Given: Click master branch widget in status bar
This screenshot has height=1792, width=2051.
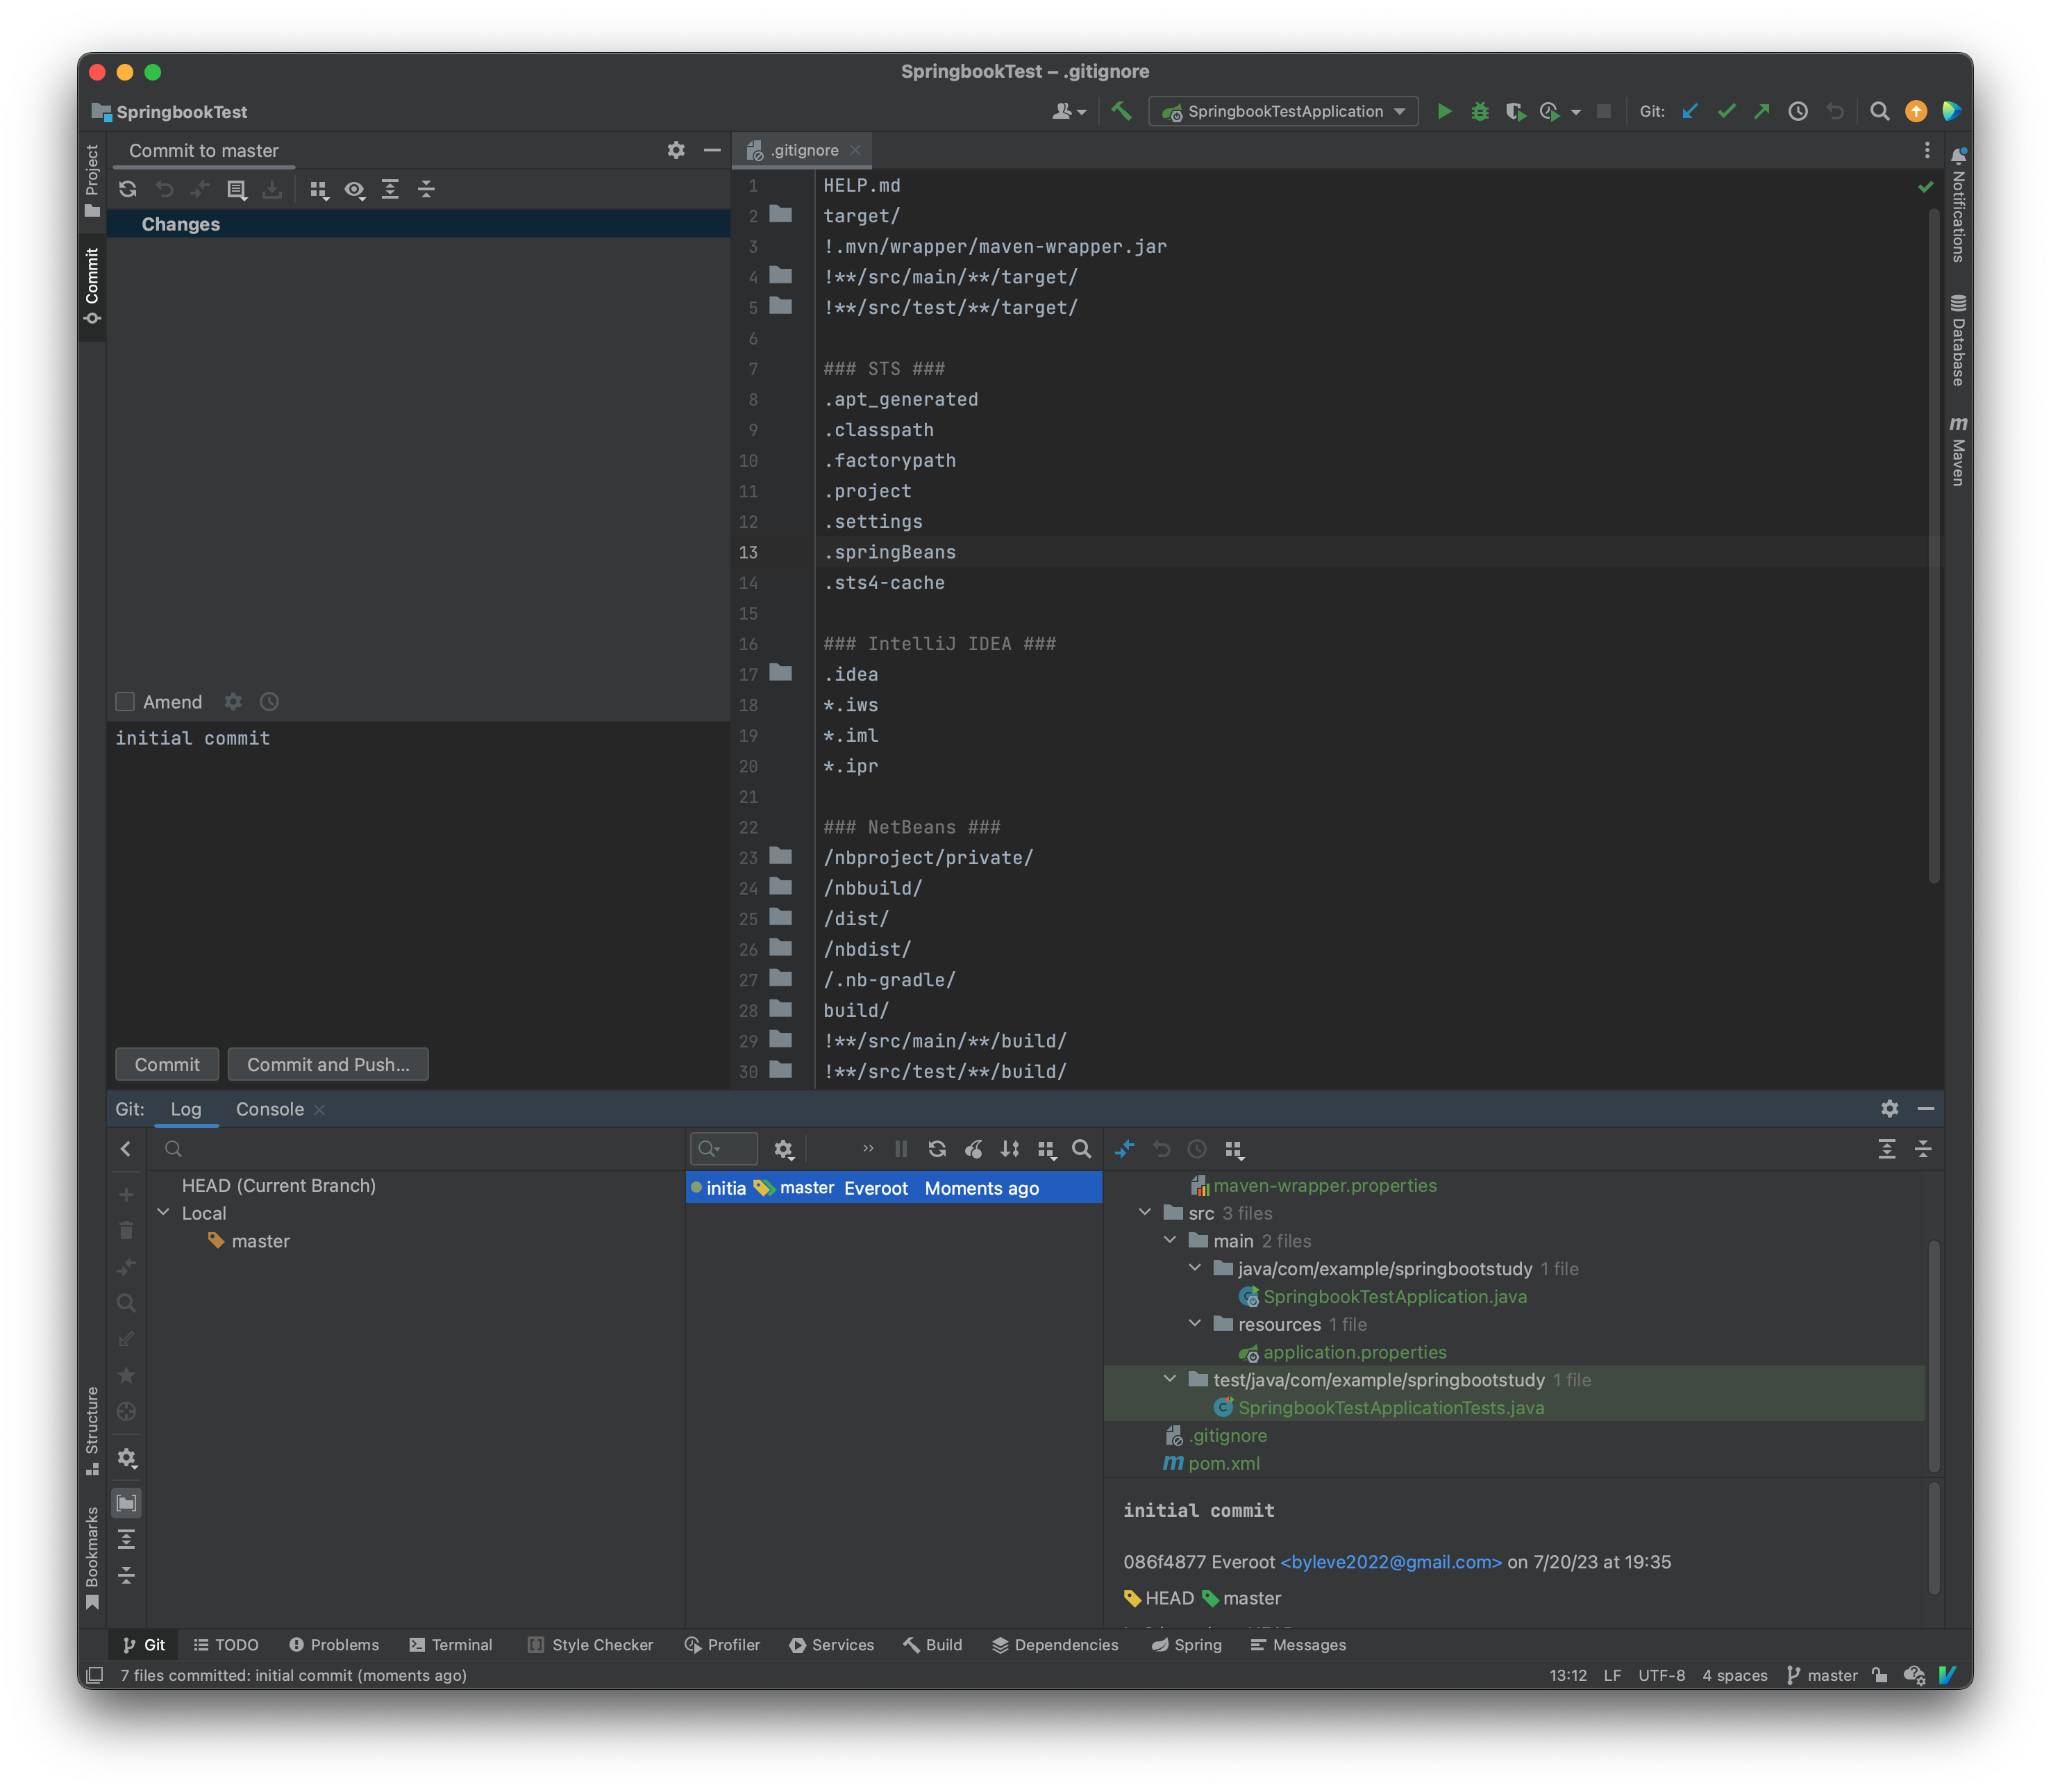Looking at the screenshot, I should tap(1821, 1675).
